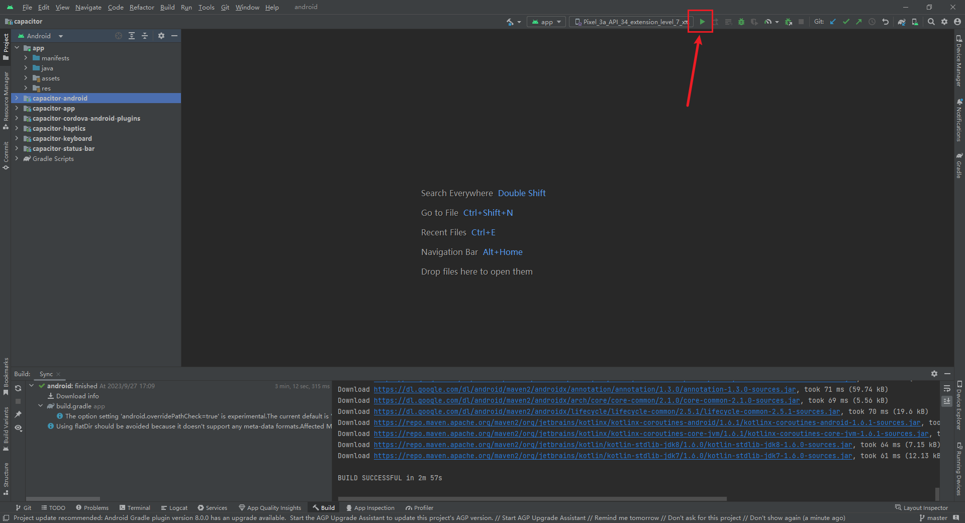965x523 pixels.
Task: Click the build tree horizontal scrollbar
Action: [63, 499]
